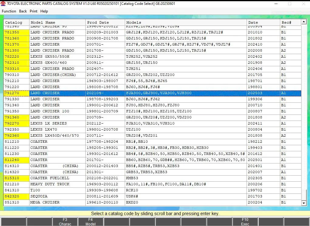The image size is (310, 226).
Task: Select catalog code 851310
Action: click(x=16, y=203)
